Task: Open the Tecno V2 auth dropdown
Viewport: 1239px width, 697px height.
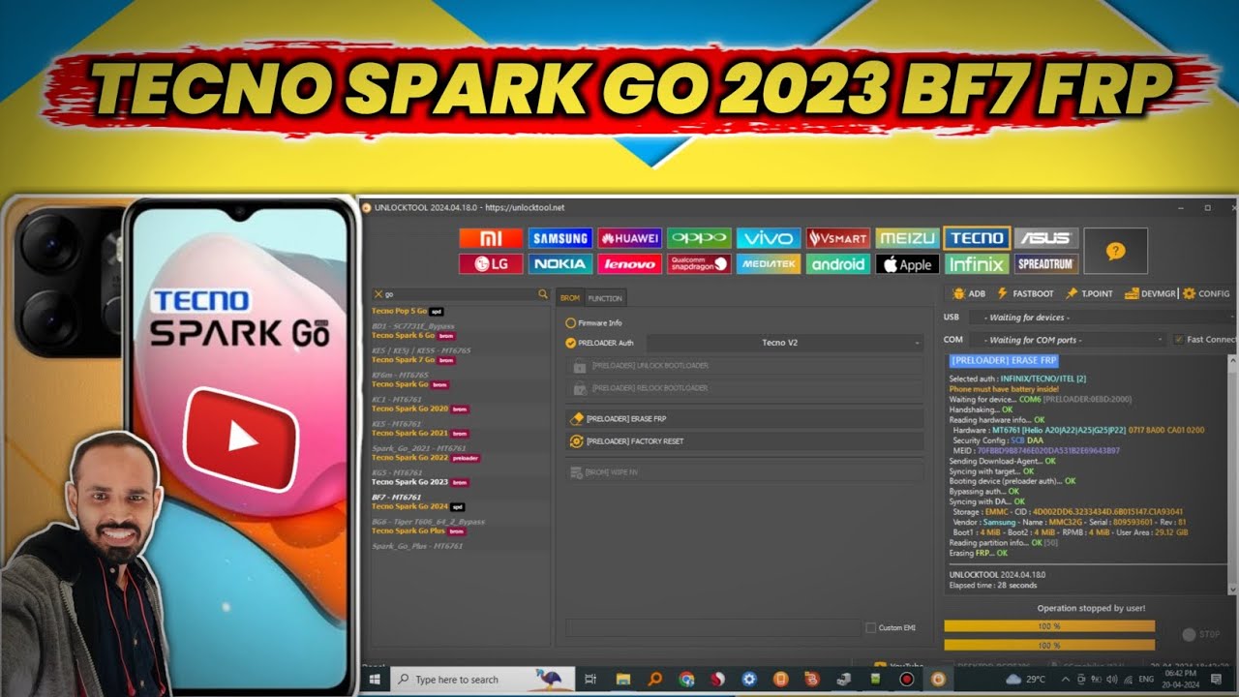Action: 785,343
